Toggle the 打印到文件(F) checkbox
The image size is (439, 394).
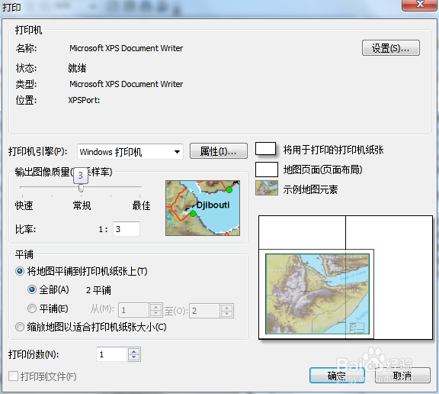13,376
